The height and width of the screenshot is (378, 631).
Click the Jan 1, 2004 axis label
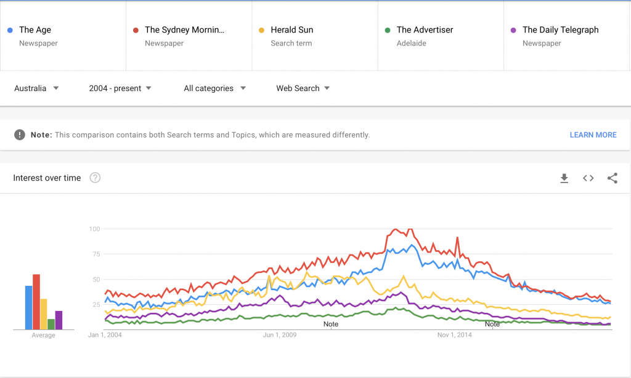click(105, 335)
